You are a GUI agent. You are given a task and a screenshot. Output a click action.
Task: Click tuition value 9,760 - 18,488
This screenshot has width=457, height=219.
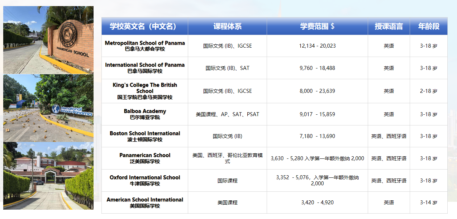click(x=317, y=68)
